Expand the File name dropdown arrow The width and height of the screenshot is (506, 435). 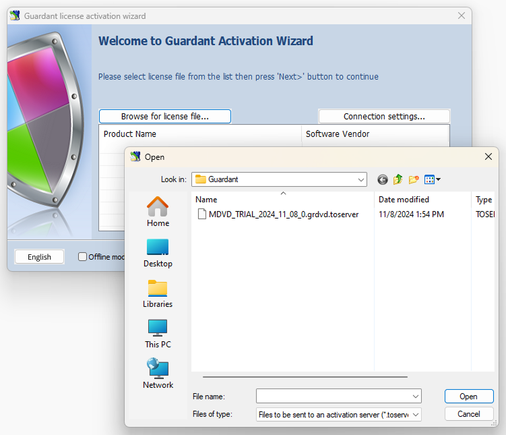(416, 397)
